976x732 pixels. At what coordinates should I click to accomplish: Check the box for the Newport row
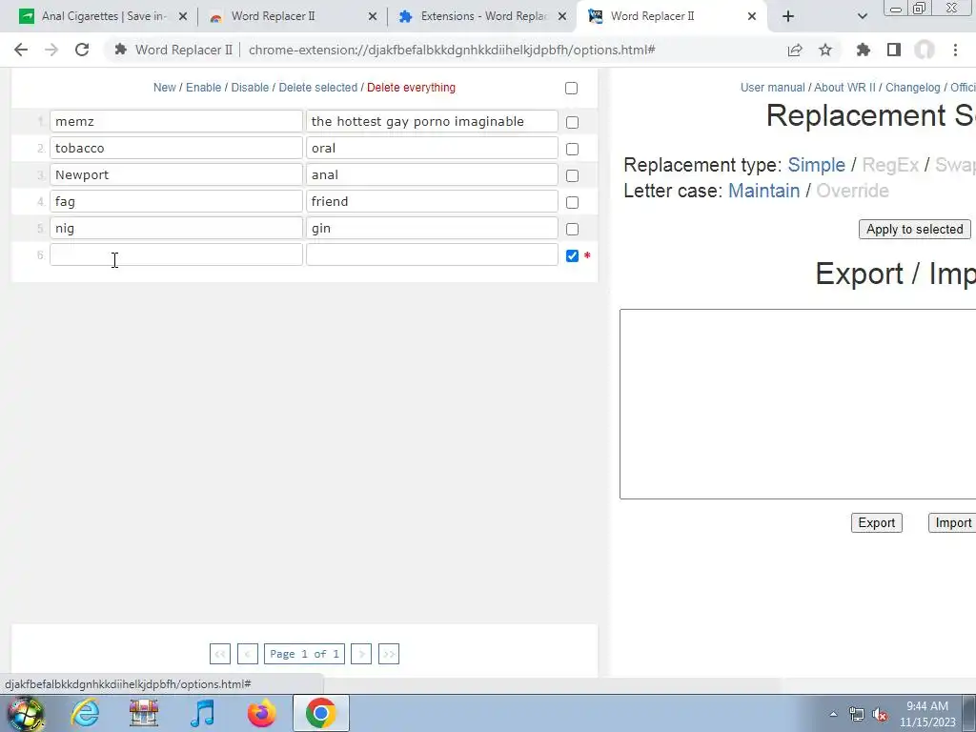point(572,176)
